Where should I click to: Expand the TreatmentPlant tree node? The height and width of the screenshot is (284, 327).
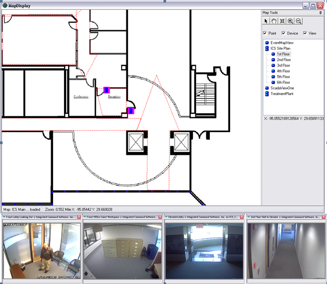[266, 94]
